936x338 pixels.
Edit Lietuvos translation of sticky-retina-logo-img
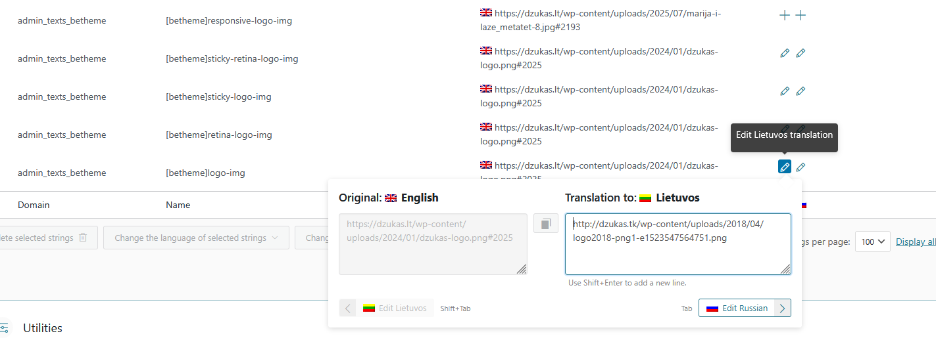pyautogui.click(x=784, y=53)
